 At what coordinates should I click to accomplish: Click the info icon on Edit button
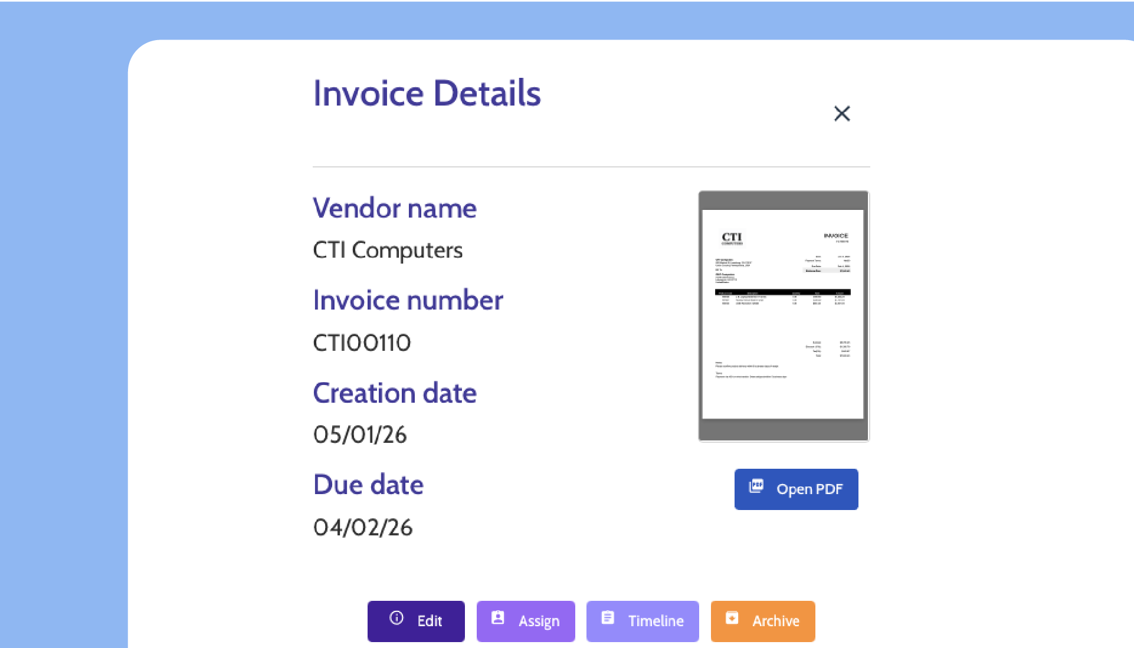(x=396, y=618)
